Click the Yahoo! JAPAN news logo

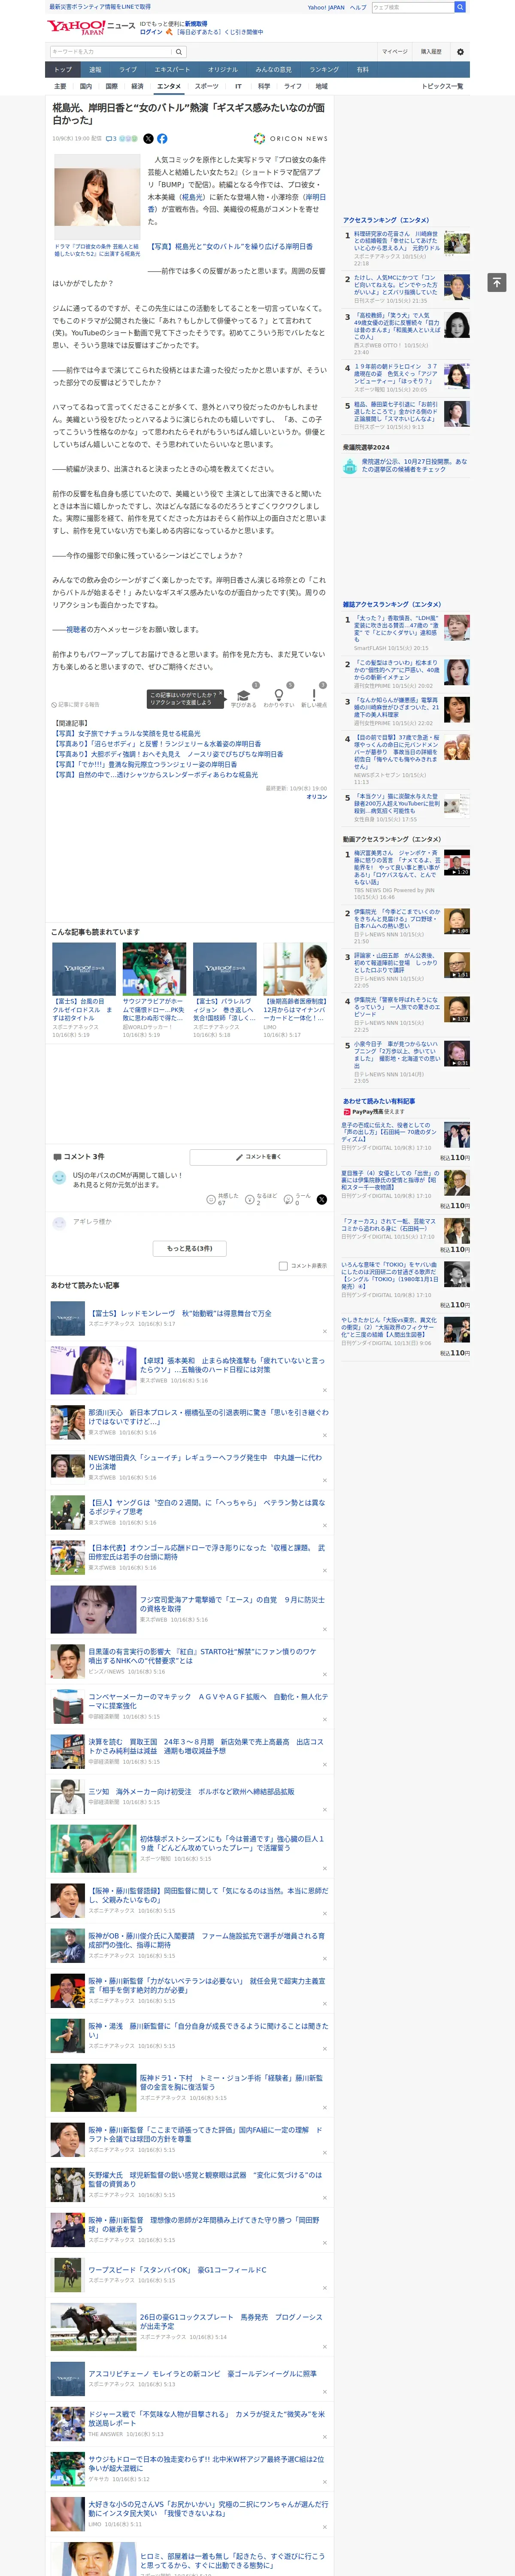pyautogui.click(x=91, y=27)
